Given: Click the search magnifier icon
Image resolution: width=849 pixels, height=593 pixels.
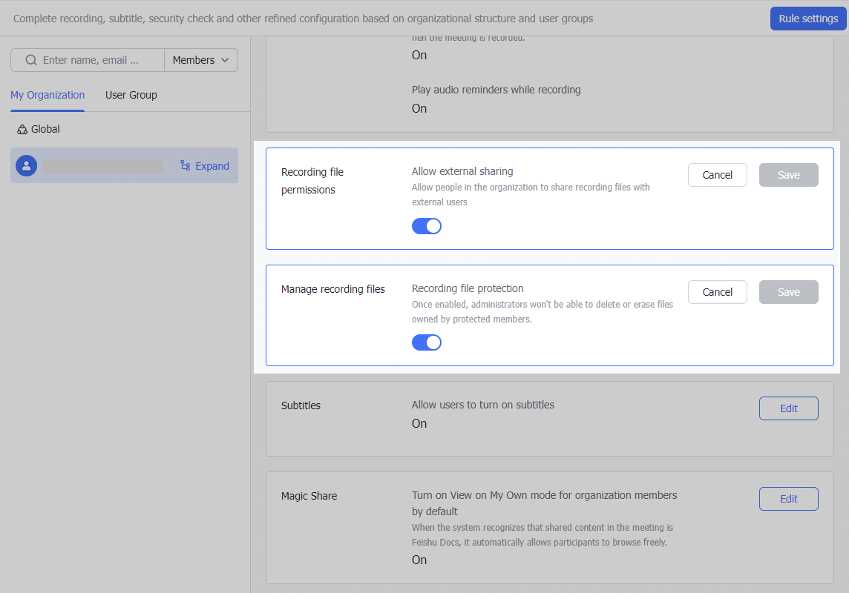Looking at the screenshot, I should 31,60.
